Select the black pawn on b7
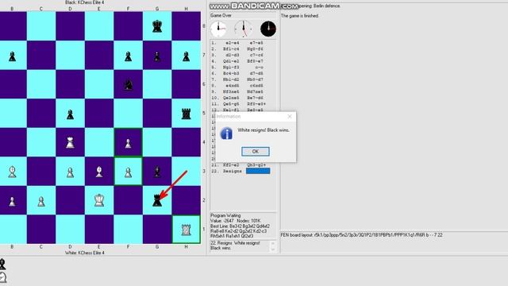 pos(13,56)
